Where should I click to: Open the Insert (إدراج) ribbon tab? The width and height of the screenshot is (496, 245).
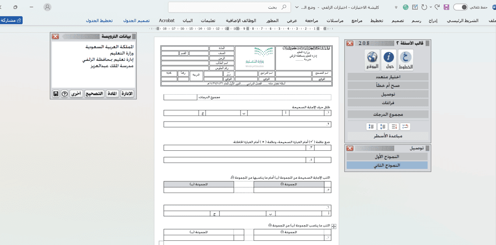click(x=433, y=21)
